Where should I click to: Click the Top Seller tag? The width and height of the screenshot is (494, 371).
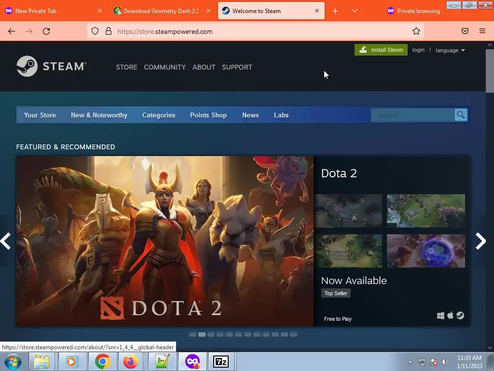pos(336,293)
